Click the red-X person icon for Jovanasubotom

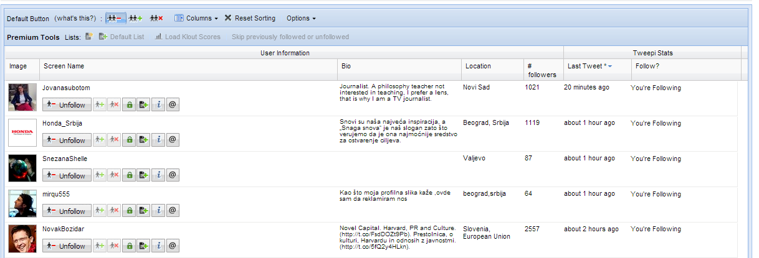click(x=114, y=105)
